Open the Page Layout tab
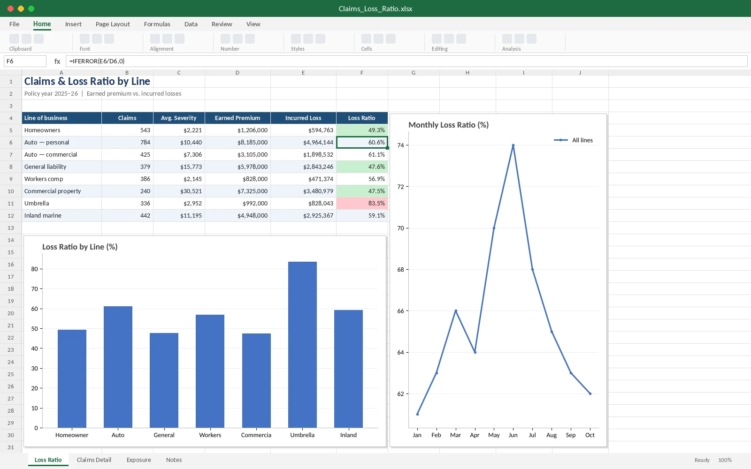The width and height of the screenshot is (751, 469). [x=113, y=24]
